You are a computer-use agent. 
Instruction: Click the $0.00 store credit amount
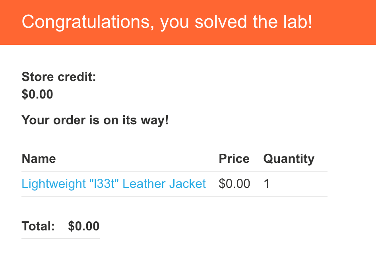pos(37,95)
